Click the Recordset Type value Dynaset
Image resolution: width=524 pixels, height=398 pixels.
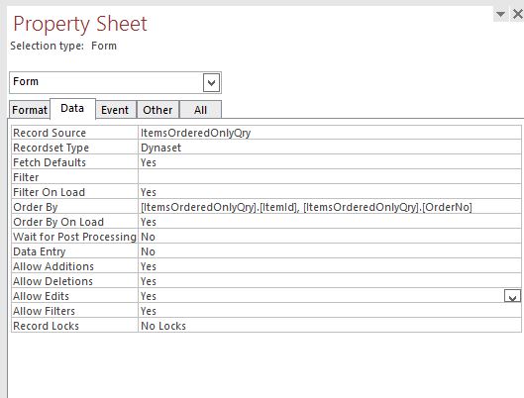330,148
